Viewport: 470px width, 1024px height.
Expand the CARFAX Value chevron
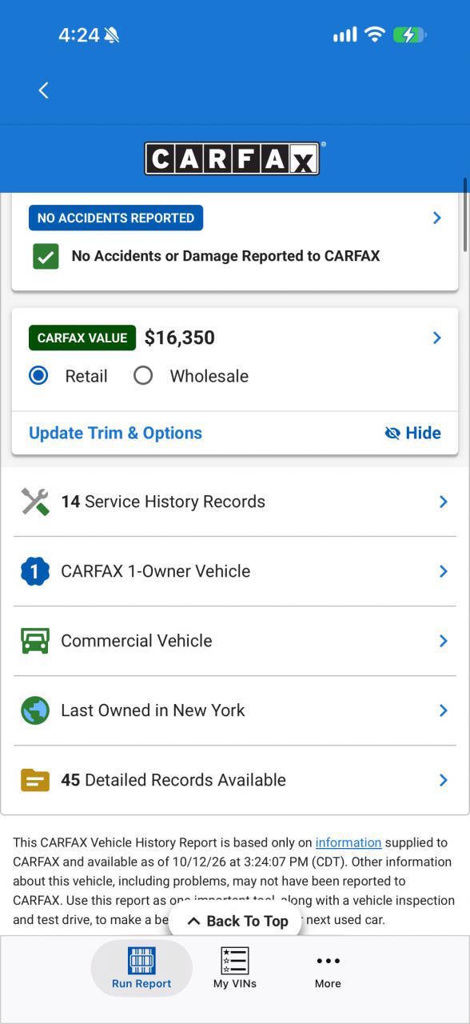pos(436,338)
